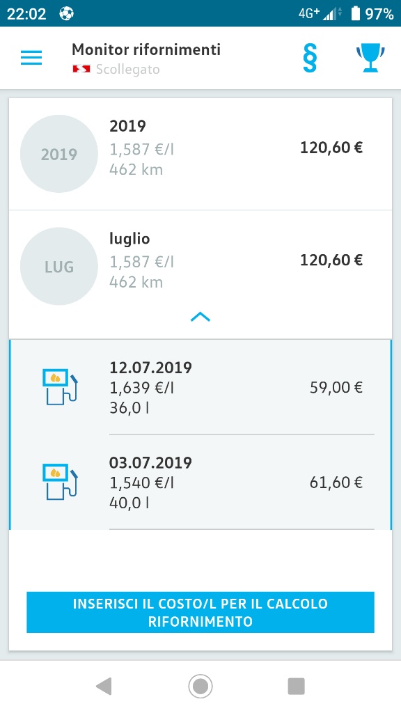
Task: Tap Android home navigation button
Action: (x=200, y=686)
